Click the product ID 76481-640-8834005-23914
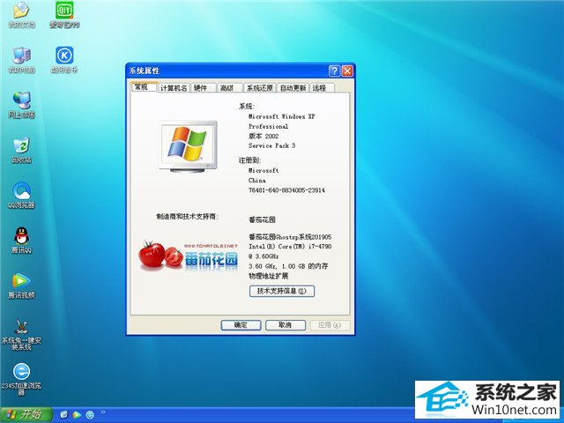The image size is (564, 423). point(286,190)
